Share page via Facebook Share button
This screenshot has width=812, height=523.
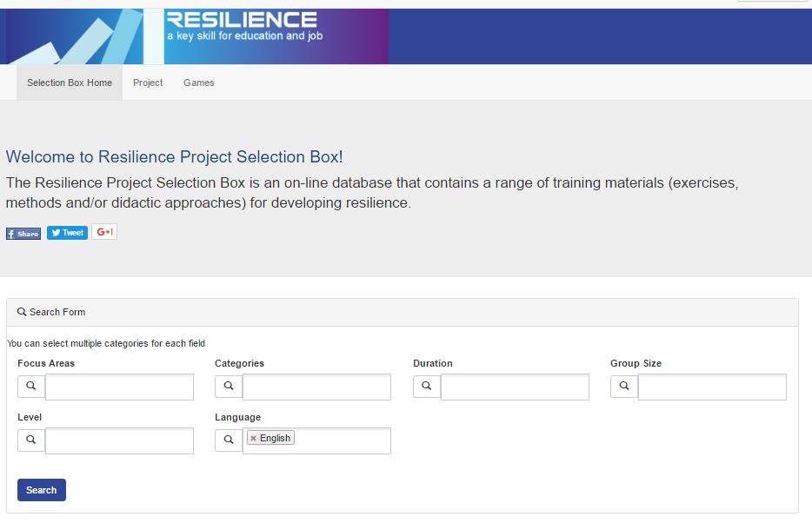coord(23,234)
